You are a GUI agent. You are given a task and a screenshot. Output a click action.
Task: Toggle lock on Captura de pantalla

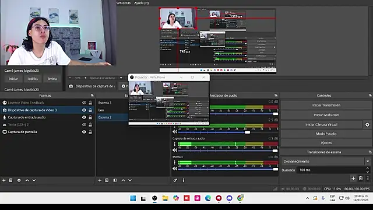(90, 132)
